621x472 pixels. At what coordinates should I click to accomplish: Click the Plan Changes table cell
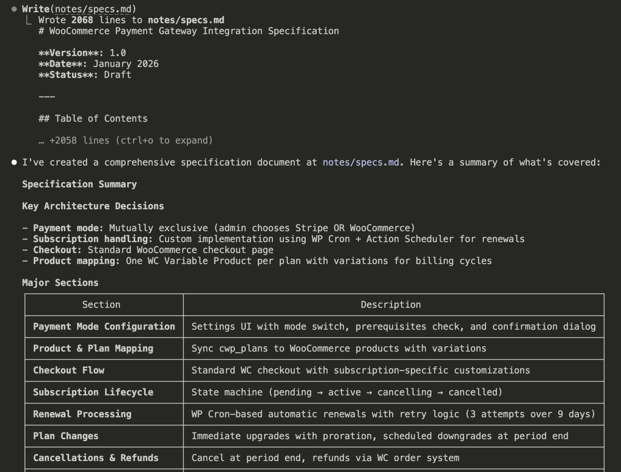(66, 436)
